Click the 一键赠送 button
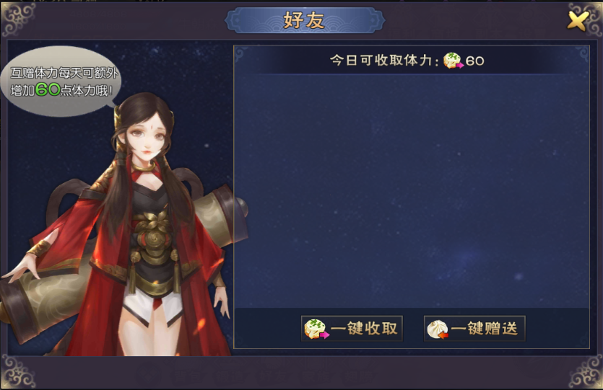 474,329
